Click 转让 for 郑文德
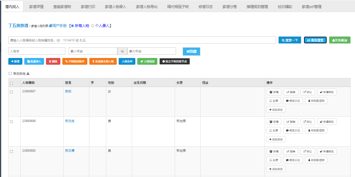 point(307,151)
